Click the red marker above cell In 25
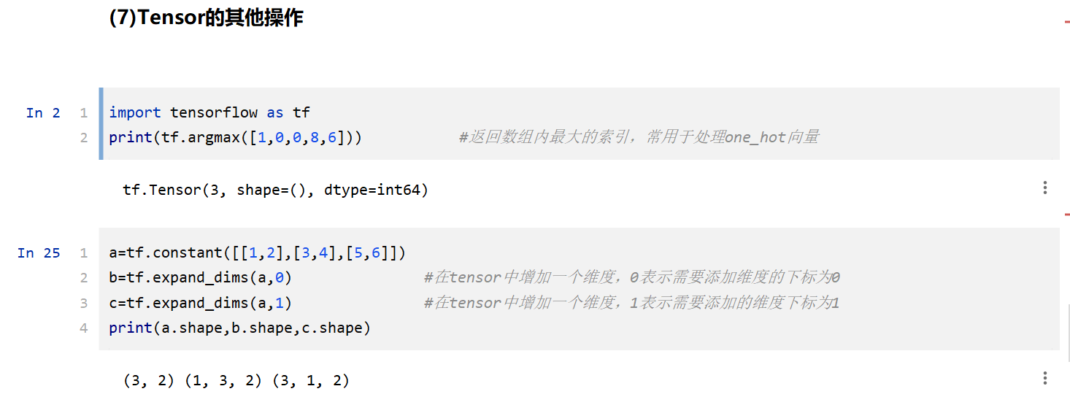1070x405 pixels. (x=1066, y=215)
